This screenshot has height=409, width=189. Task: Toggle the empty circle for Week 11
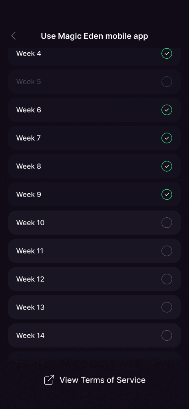pyautogui.click(x=167, y=251)
